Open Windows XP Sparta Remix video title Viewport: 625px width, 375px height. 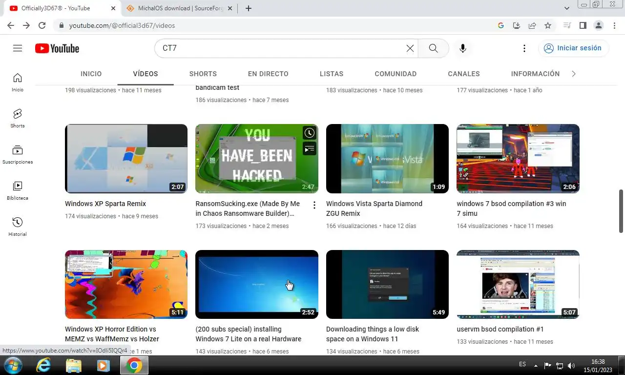(105, 204)
